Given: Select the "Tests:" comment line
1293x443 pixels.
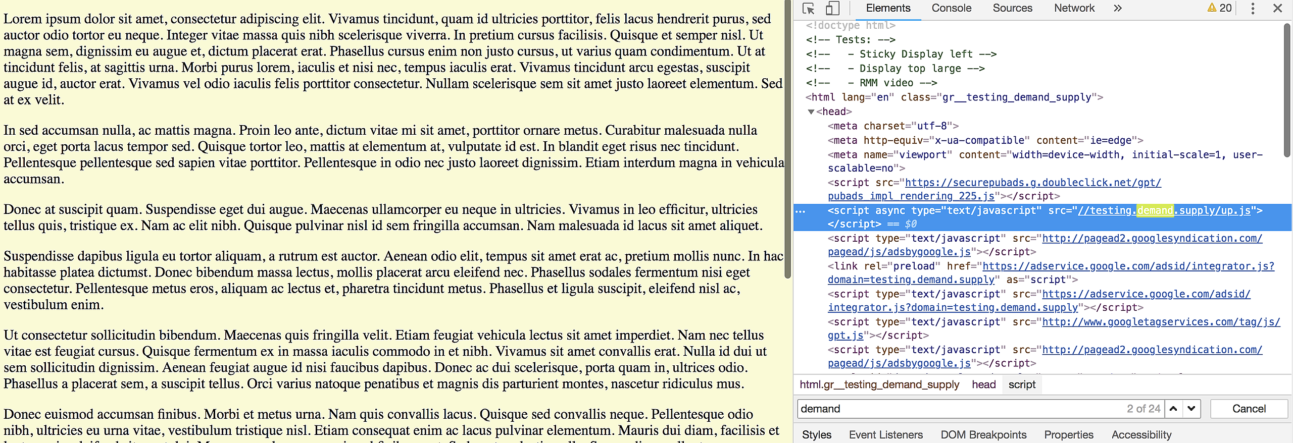Looking at the screenshot, I should click(851, 39).
